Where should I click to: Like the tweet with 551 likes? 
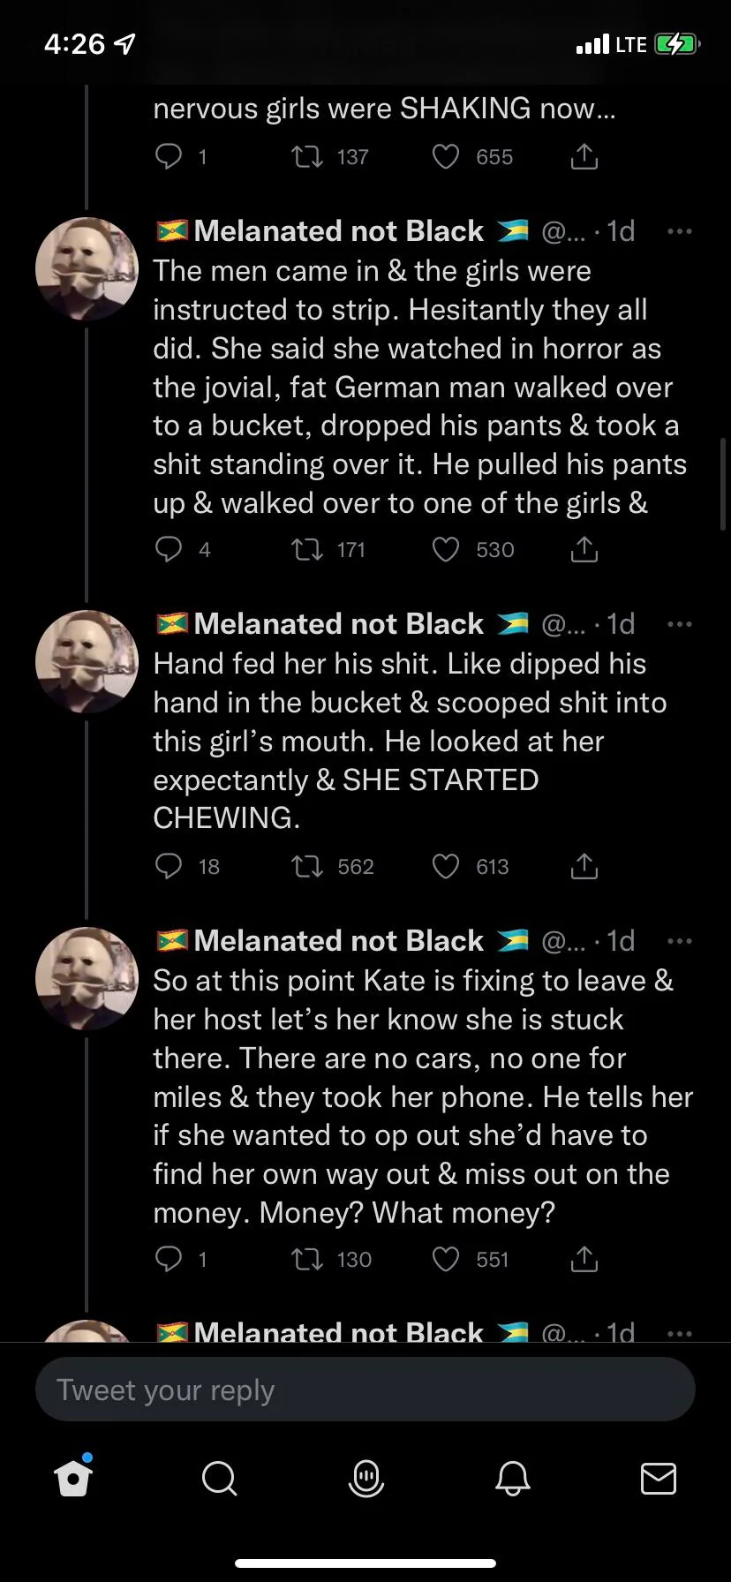tap(446, 1259)
